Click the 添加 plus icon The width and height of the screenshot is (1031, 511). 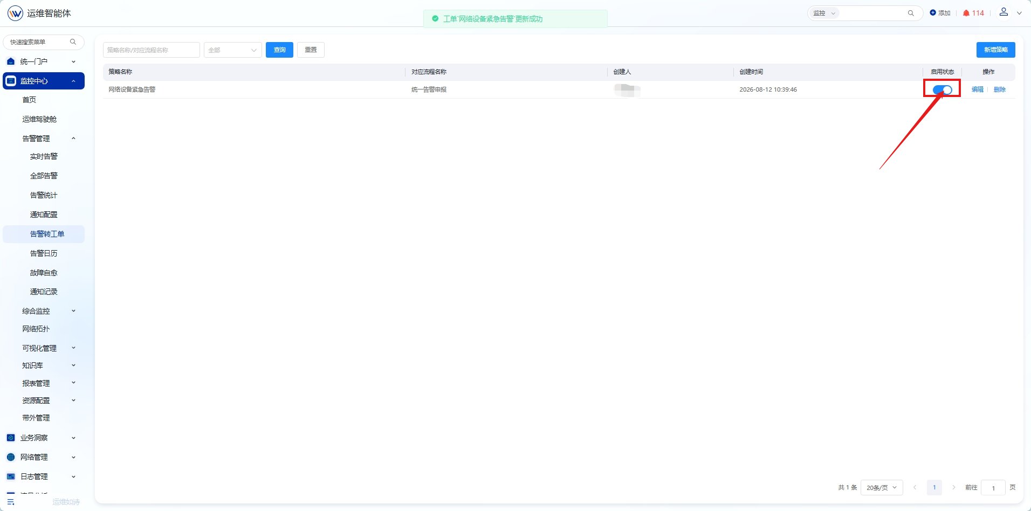coord(933,13)
